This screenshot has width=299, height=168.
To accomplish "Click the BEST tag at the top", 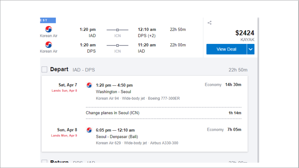I will tap(48, 20).
